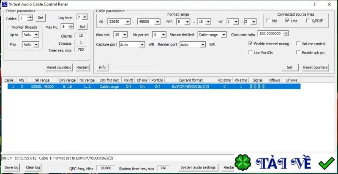This screenshot has height=174, width=338.
Task: Click the Clock corr ratio value field
Action: click(270, 33)
